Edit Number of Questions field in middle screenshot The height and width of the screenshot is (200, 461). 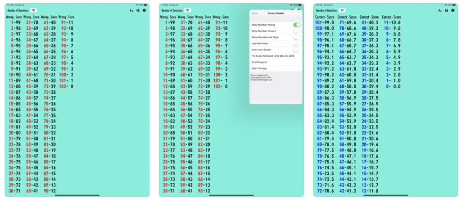click(188, 10)
